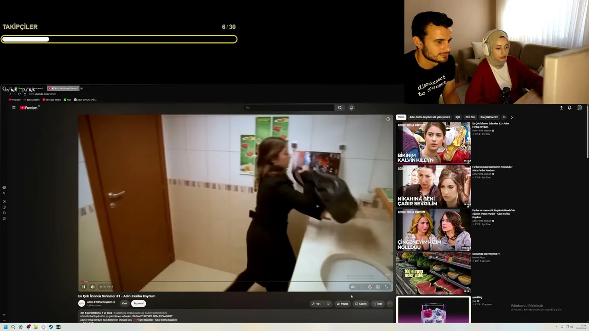Open more actions ellipsis below video
589x331 pixels.
[390, 304]
